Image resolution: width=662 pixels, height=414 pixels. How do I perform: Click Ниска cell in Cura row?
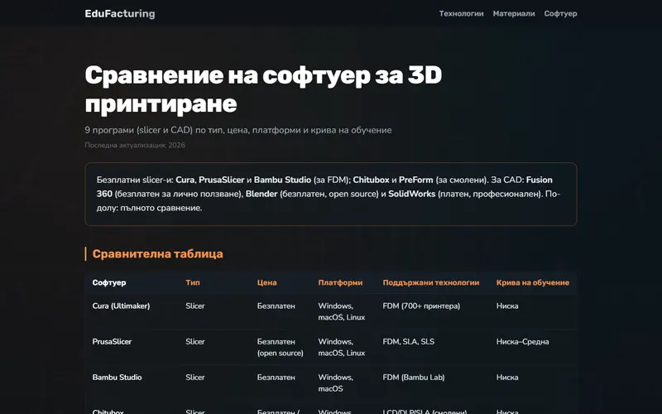coord(507,306)
